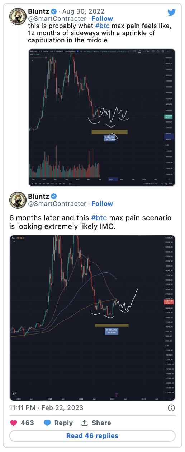Screen dimensions: 185x452
Task: Like the tweet with heart icon
Action: pos(14,423)
